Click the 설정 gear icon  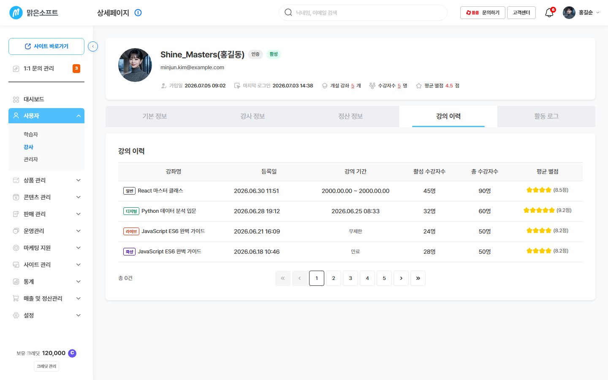tap(16, 315)
